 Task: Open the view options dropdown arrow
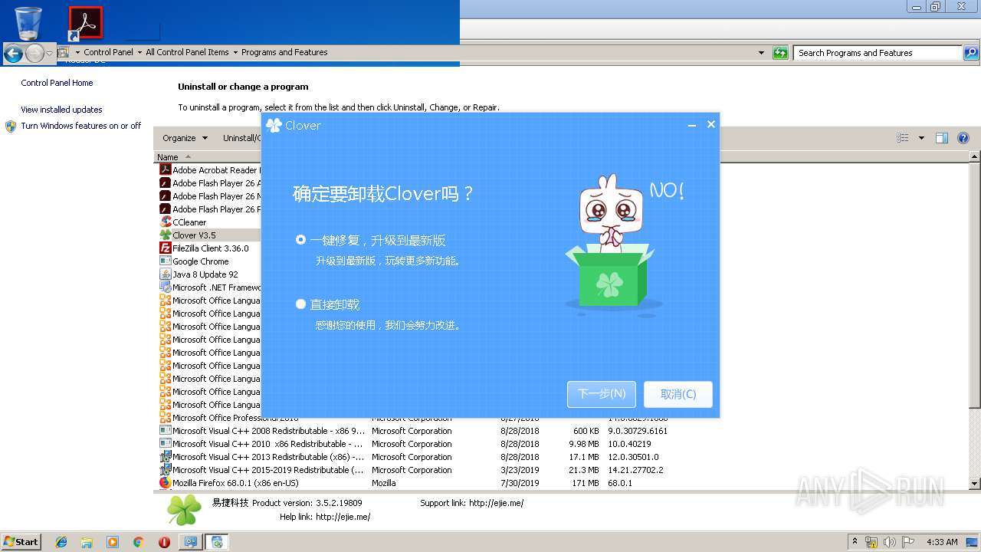click(921, 138)
